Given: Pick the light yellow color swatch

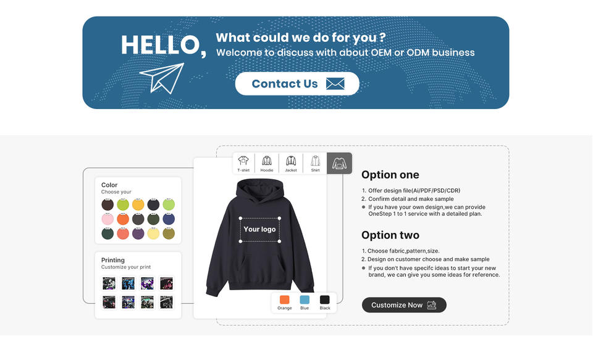Looking at the screenshot, I should [153, 233].
